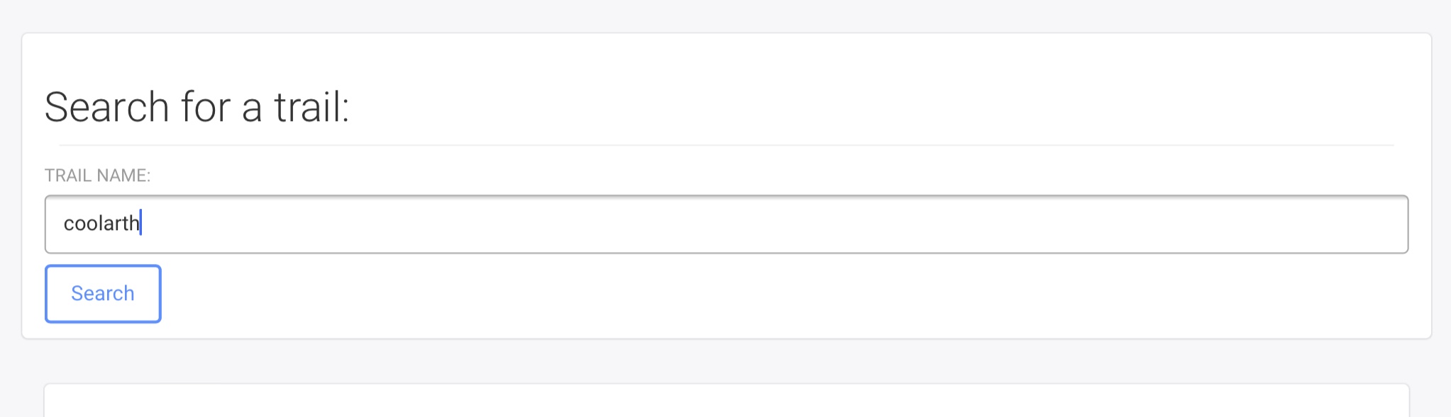Screen dimensions: 1451x417
Task: Click the divider line under the heading
Action: tap(726, 145)
